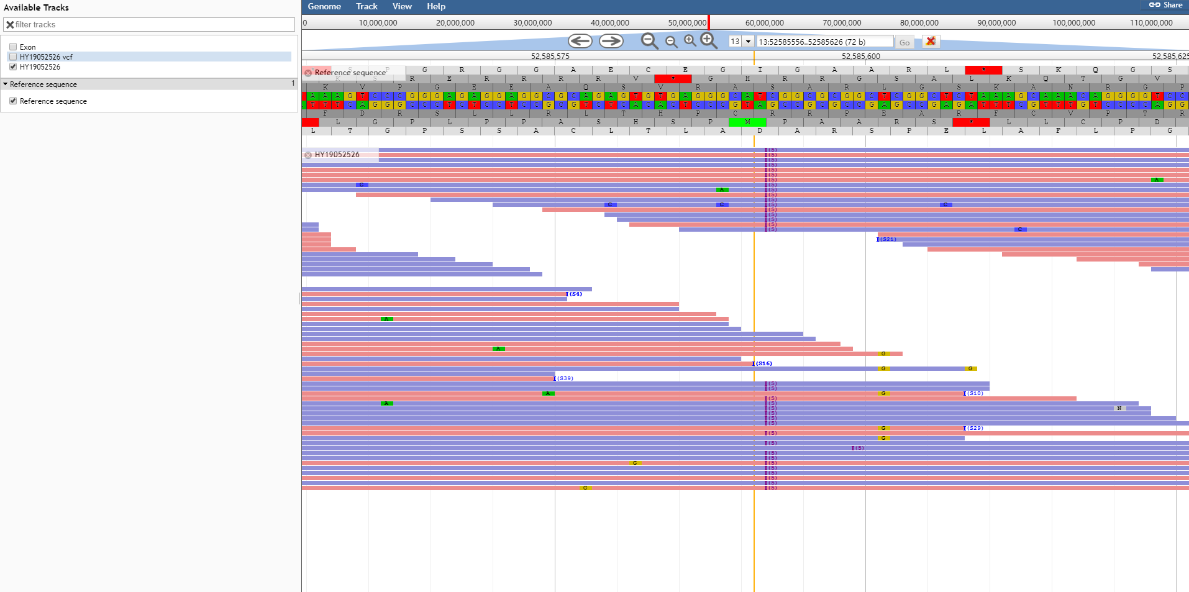
Task: Click the 80,000,000 overview scale label
Action: pyautogui.click(x=919, y=23)
